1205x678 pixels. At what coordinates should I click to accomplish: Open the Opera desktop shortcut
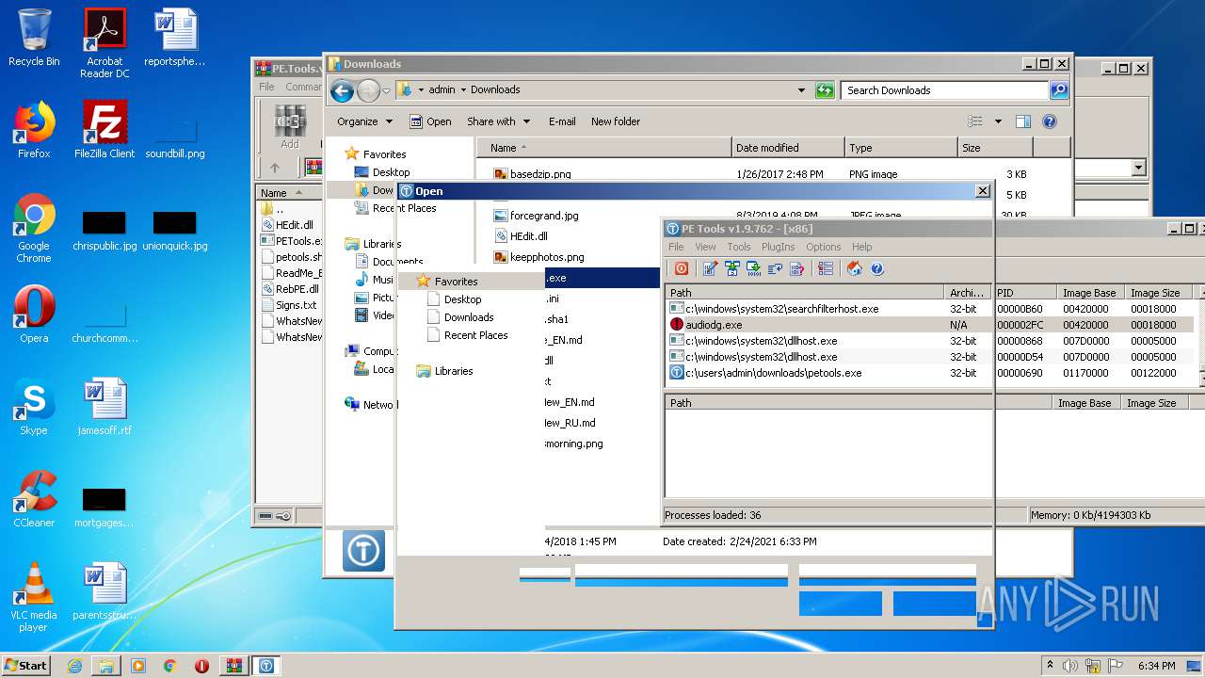pos(34,314)
